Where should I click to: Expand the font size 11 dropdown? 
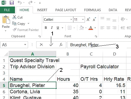click(83, 19)
